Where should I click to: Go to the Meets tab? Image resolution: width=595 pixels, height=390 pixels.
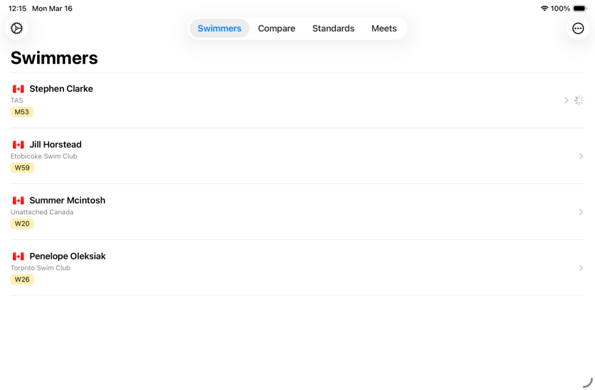coord(384,28)
